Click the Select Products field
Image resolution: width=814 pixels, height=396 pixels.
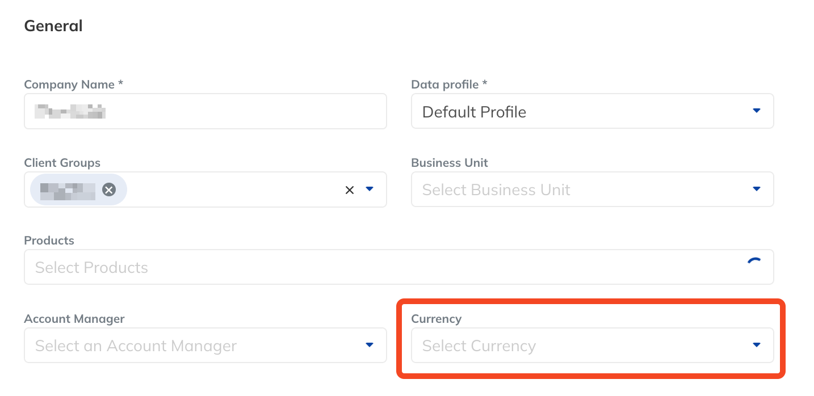tap(398, 267)
